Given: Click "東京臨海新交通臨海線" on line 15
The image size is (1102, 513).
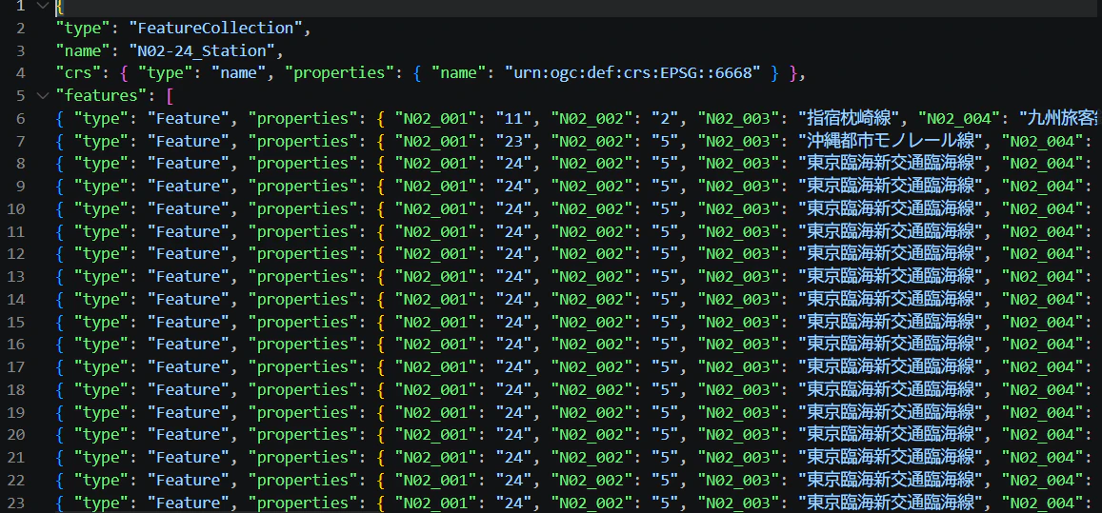Looking at the screenshot, I should 891,322.
